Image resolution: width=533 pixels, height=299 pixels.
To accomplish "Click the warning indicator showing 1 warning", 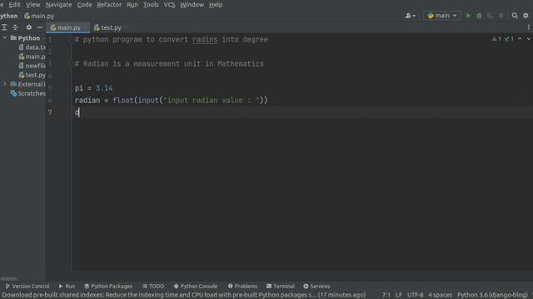I will point(496,39).
